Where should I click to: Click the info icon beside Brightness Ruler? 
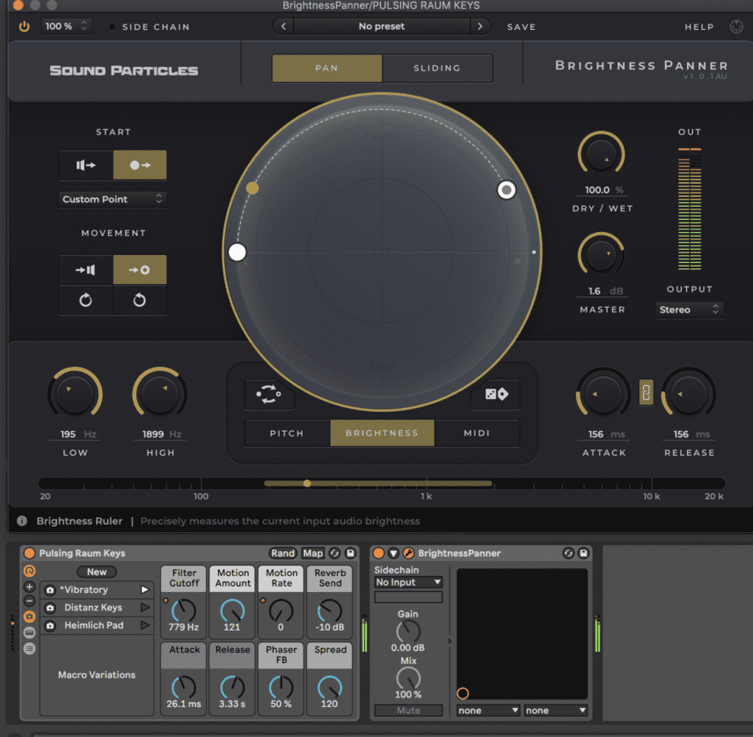(x=22, y=521)
